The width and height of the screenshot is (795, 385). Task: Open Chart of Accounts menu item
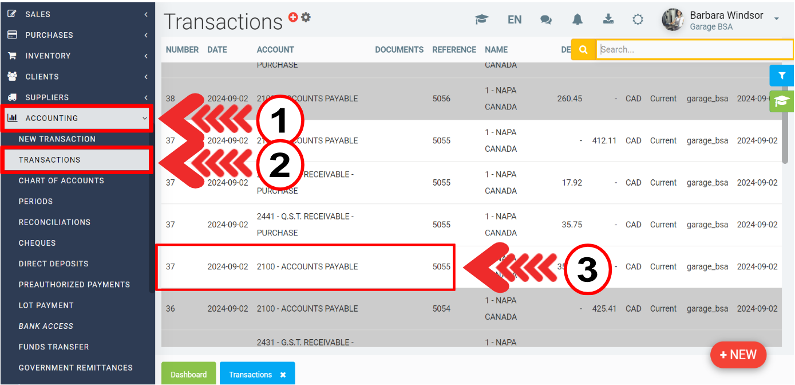tap(61, 181)
